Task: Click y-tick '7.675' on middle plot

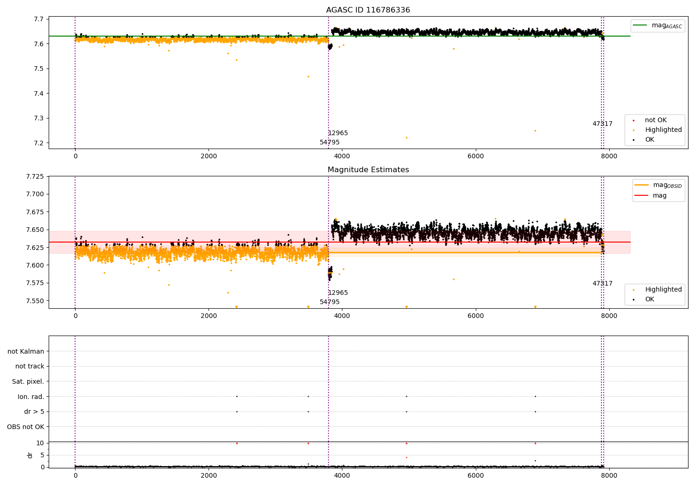Action: click(35, 212)
